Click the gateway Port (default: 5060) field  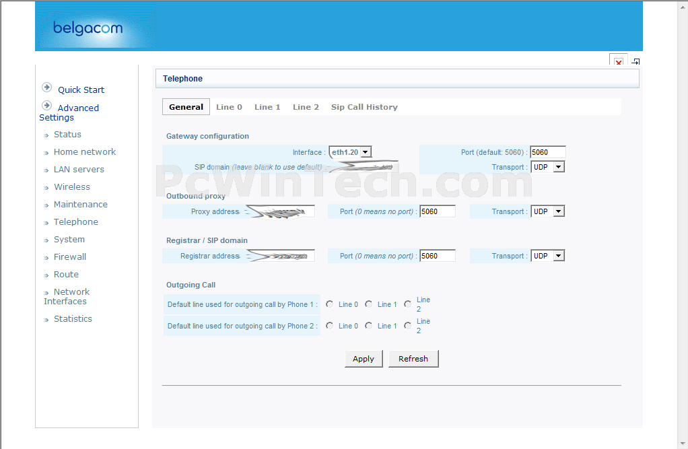(x=548, y=152)
